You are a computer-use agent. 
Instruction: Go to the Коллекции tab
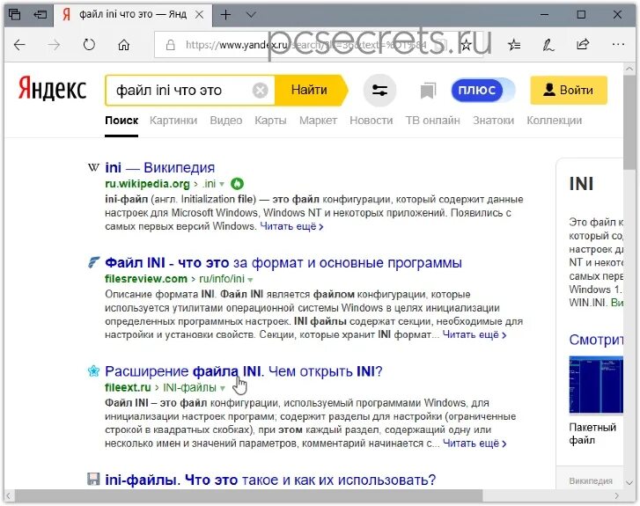554,121
